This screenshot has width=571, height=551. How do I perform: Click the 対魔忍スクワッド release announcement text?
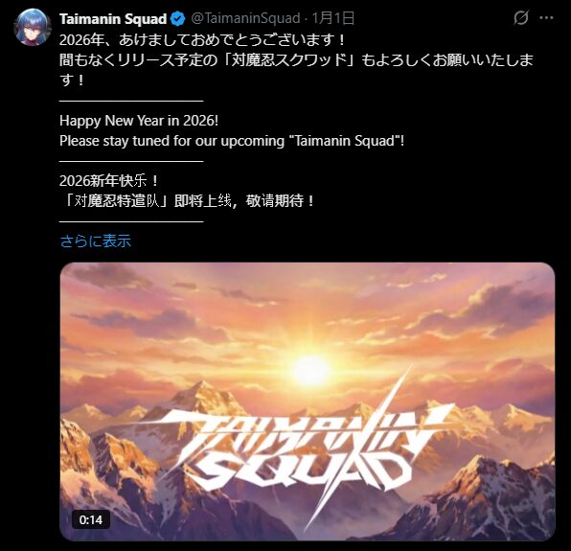296,70
